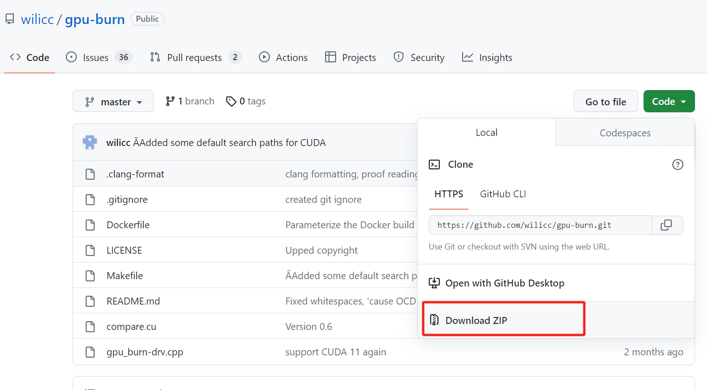The image size is (707, 390).
Task: Open the wilicc profile link
Action: [37, 18]
